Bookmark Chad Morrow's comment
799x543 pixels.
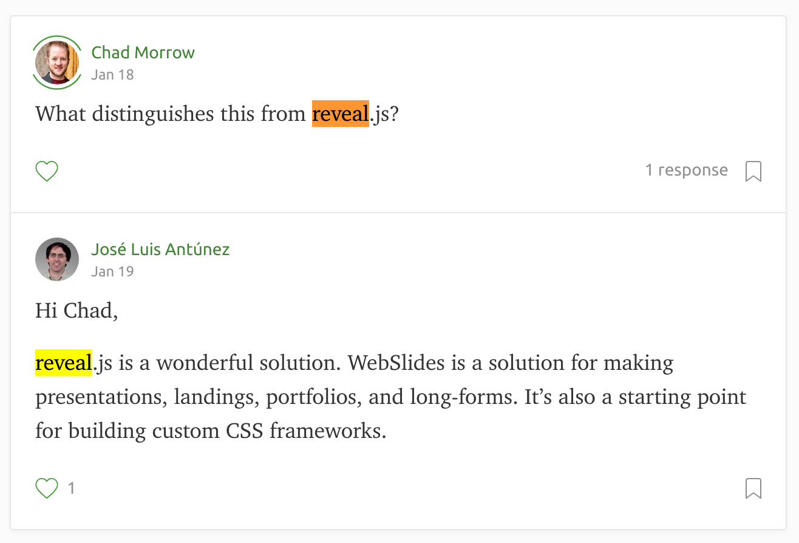(x=753, y=171)
